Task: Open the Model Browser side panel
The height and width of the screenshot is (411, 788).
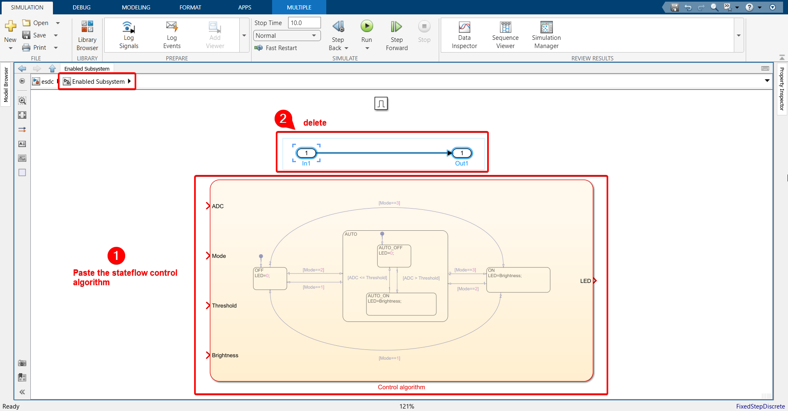Action: [6, 85]
